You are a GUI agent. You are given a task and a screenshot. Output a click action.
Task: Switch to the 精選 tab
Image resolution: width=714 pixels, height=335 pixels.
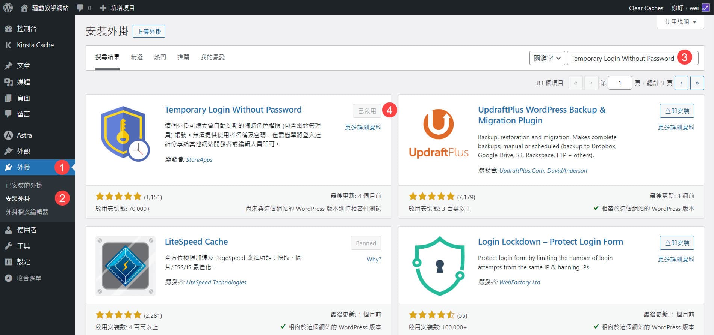pos(137,57)
